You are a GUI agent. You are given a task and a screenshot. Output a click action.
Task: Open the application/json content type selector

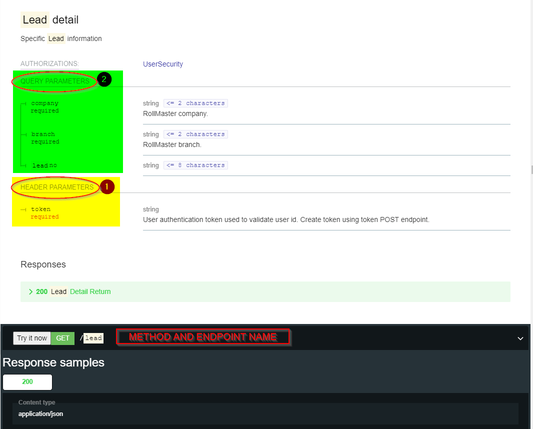[265, 413]
